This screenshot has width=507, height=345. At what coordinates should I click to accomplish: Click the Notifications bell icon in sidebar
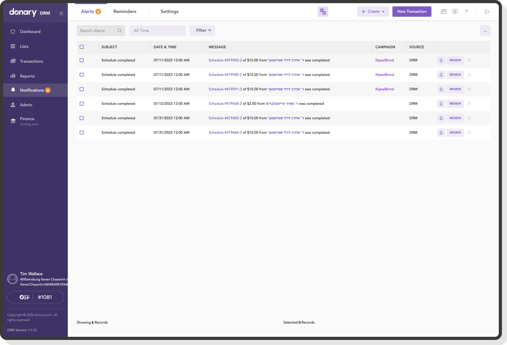tap(13, 90)
